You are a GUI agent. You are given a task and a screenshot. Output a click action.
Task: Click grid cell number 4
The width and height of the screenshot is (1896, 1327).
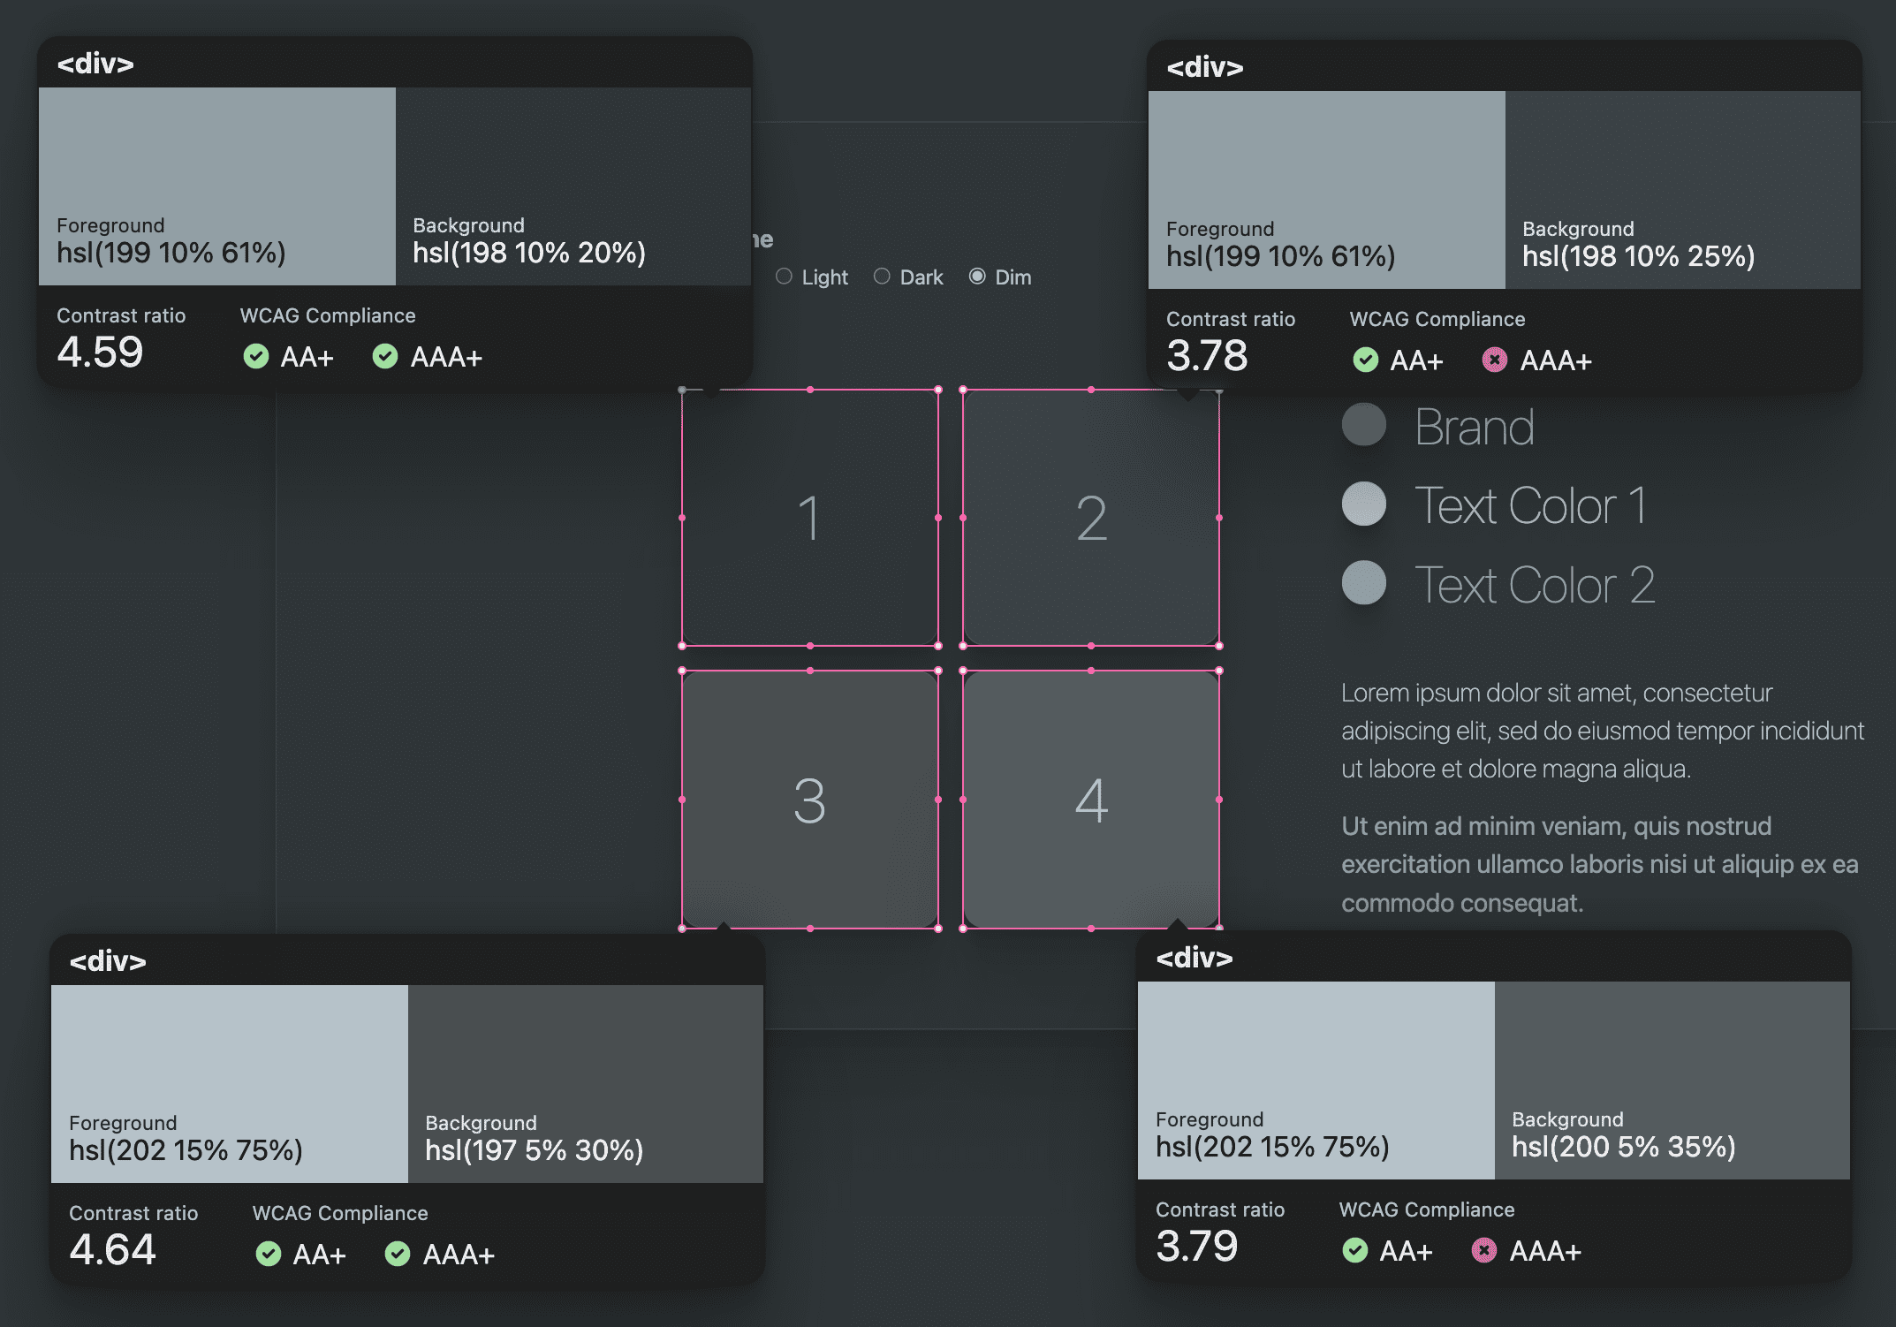1089,800
